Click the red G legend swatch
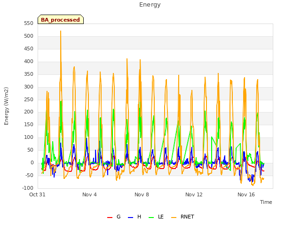 point(110,218)
